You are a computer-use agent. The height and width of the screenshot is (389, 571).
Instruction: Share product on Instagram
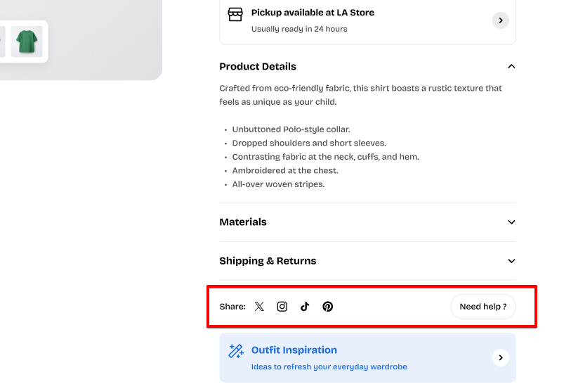click(282, 307)
